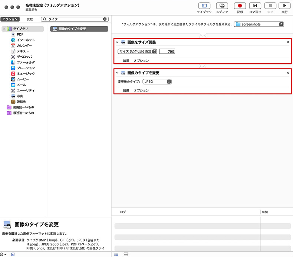Click the タイプ search field
Screen dimensions: 293x257
[x=75, y=19]
